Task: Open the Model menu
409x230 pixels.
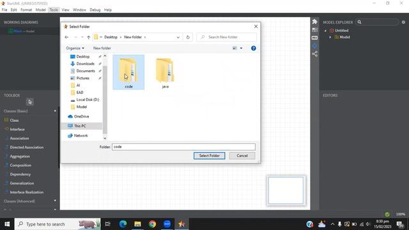Action: coord(41,10)
